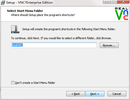
Task: Click the highlighted RealVNC text in the field
Action: (17, 45)
